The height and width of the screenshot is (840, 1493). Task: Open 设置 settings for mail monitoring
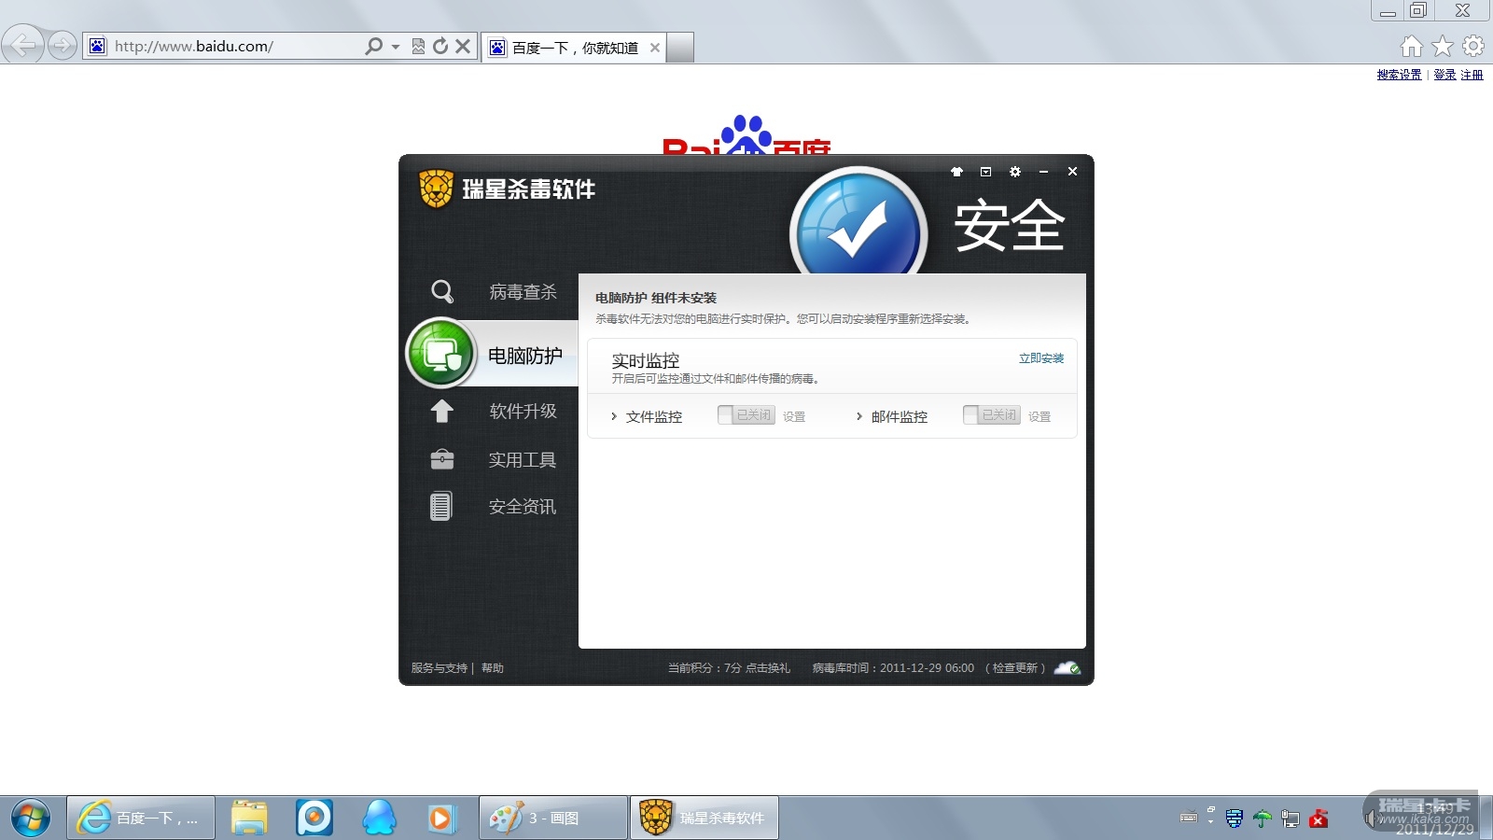[1040, 417]
